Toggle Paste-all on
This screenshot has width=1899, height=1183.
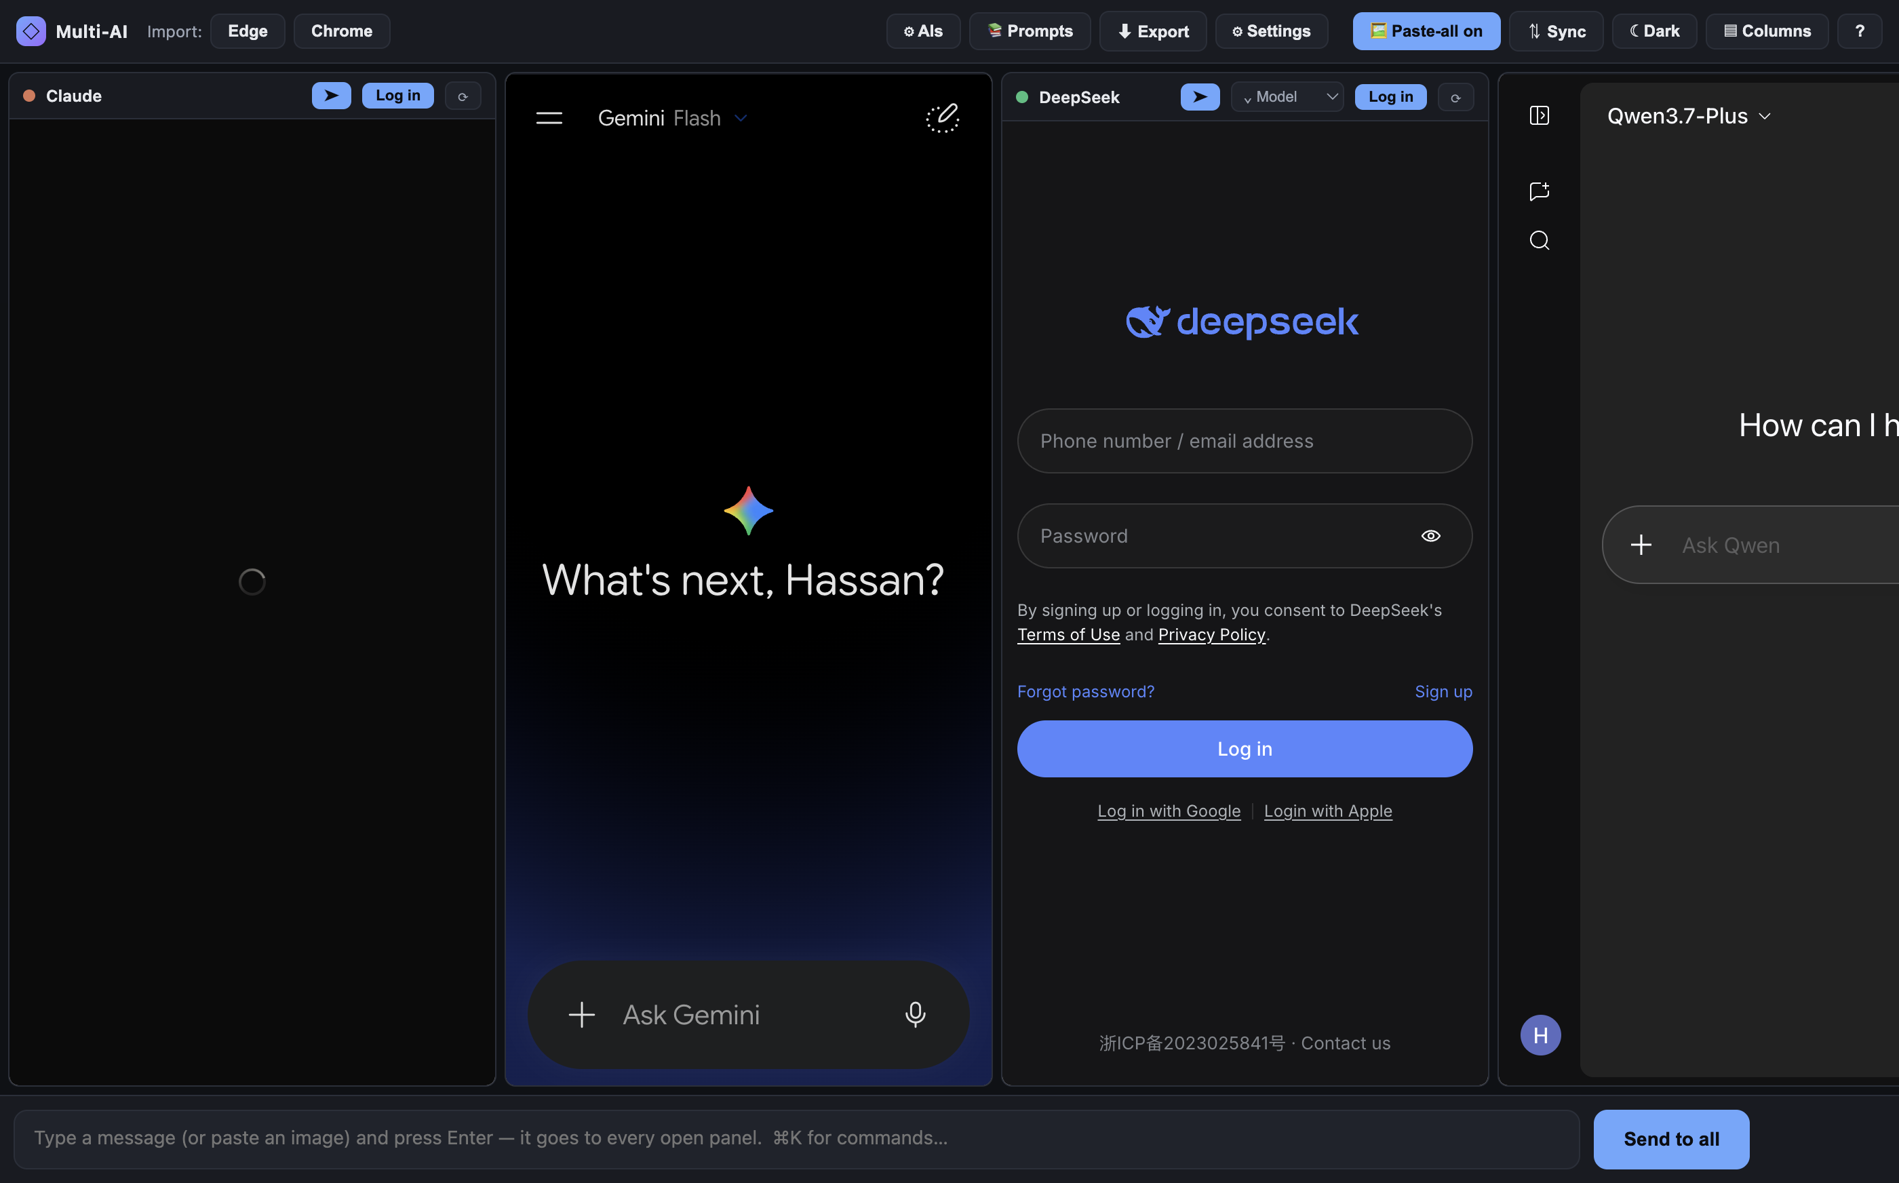point(1426,31)
